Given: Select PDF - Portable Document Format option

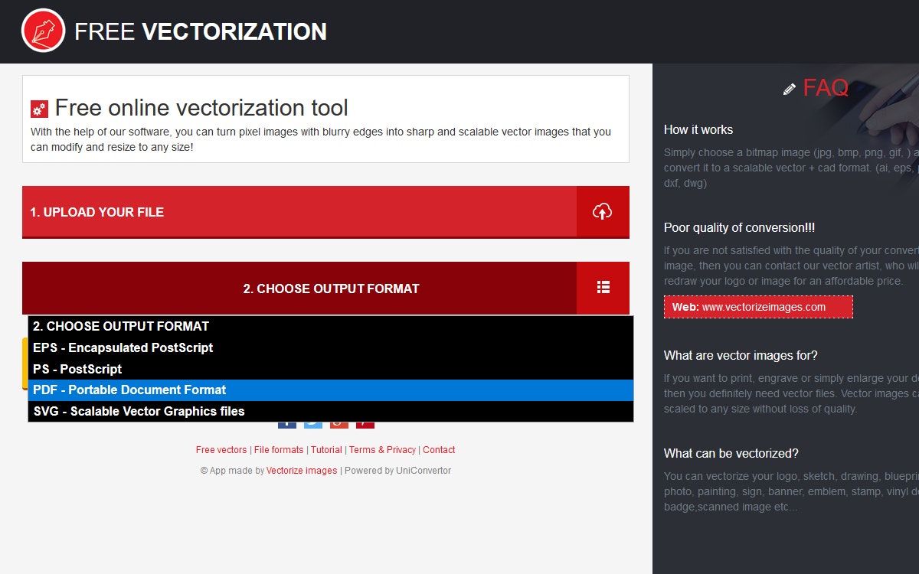Looking at the screenshot, I should point(129,390).
